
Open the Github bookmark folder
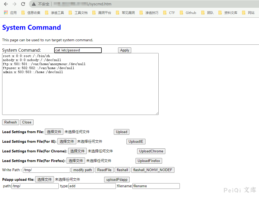pos(188,13)
